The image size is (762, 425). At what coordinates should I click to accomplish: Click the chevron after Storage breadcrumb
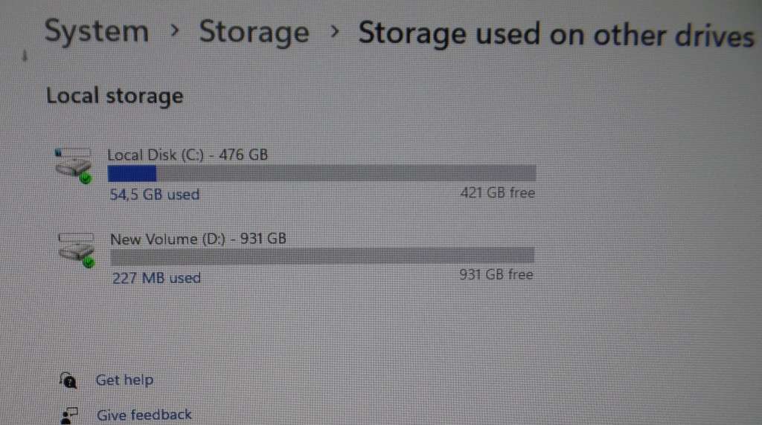coord(334,31)
